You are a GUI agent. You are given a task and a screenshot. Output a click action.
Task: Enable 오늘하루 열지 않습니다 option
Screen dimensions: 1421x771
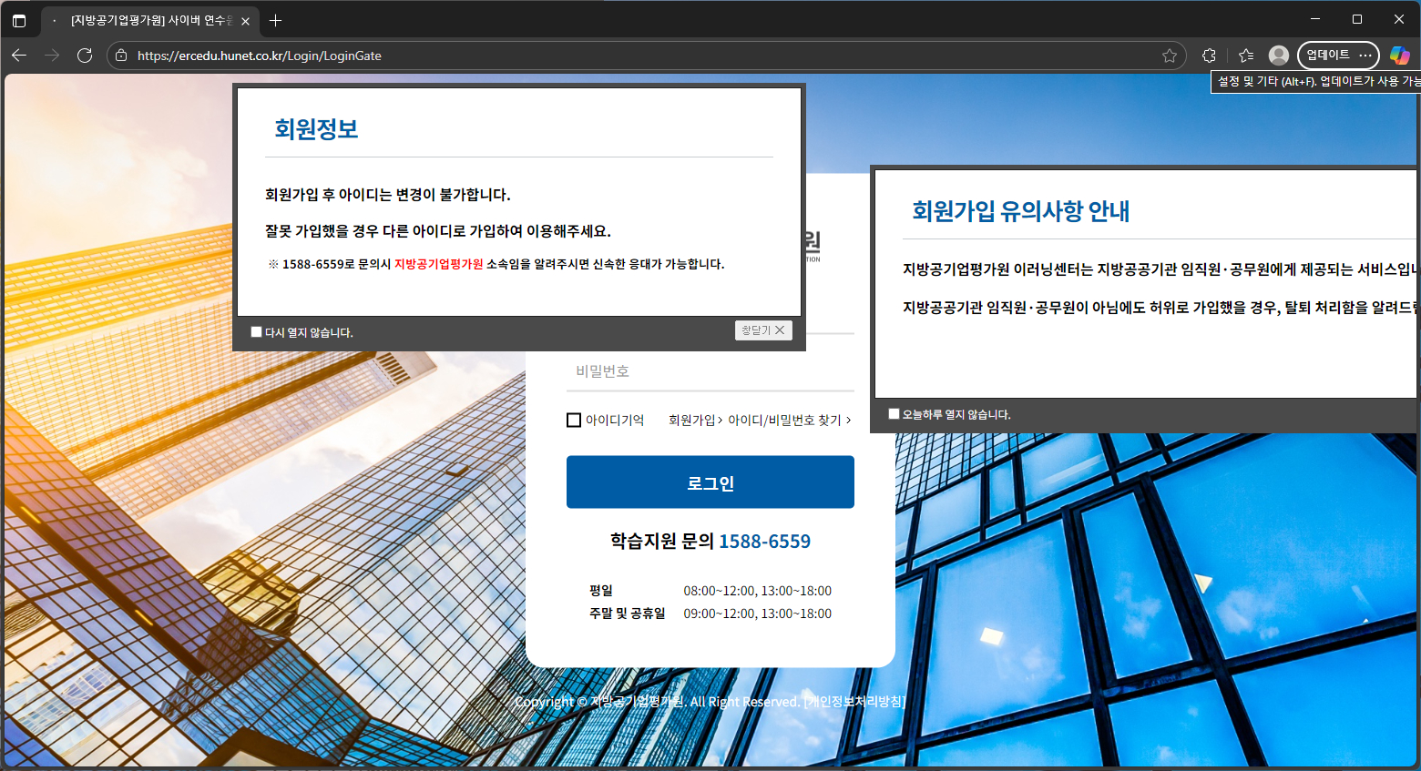[894, 412]
